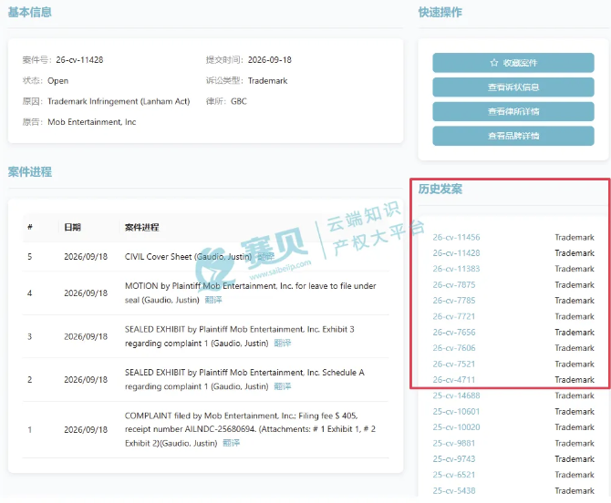Open history case 26-cv-11383
This screenshot has width=611, height=503.
[456, 269]
